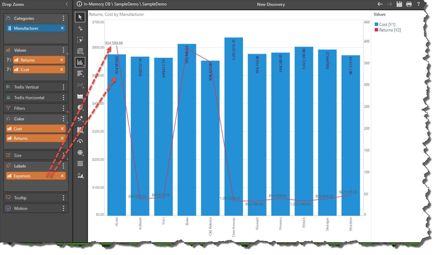Pick the area chart visualization
This screenshot has height=255, width=438.
(x=80, y=96)
